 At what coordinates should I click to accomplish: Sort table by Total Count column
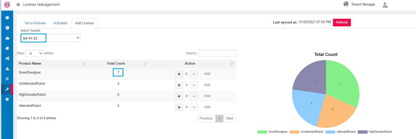[145, 64]
